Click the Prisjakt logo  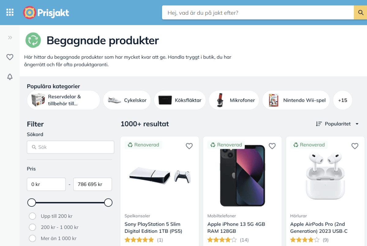click(x=46, y=13)
